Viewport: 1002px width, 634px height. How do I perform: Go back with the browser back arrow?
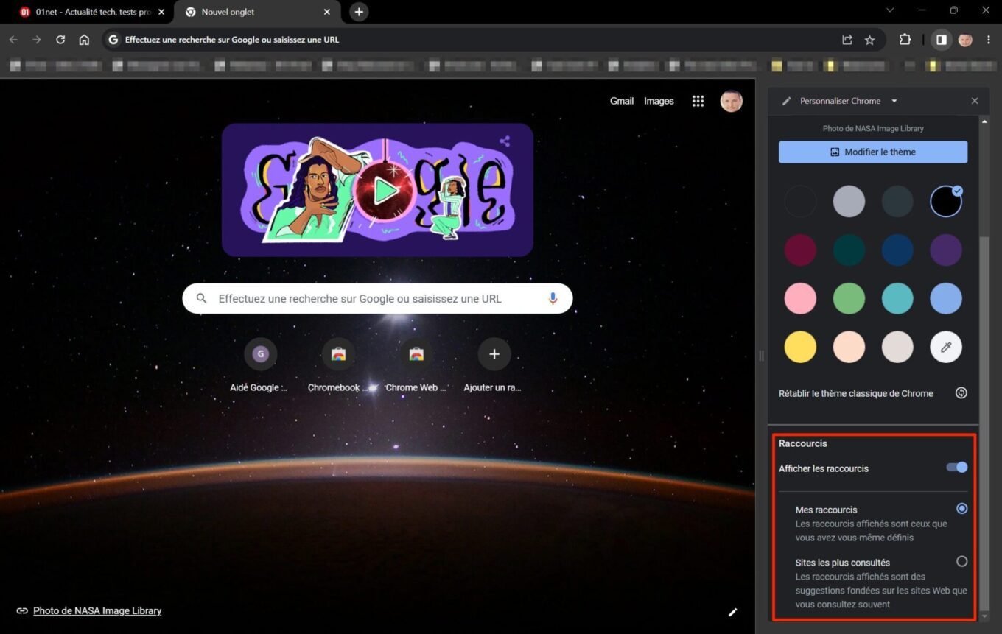coord(13,40)
